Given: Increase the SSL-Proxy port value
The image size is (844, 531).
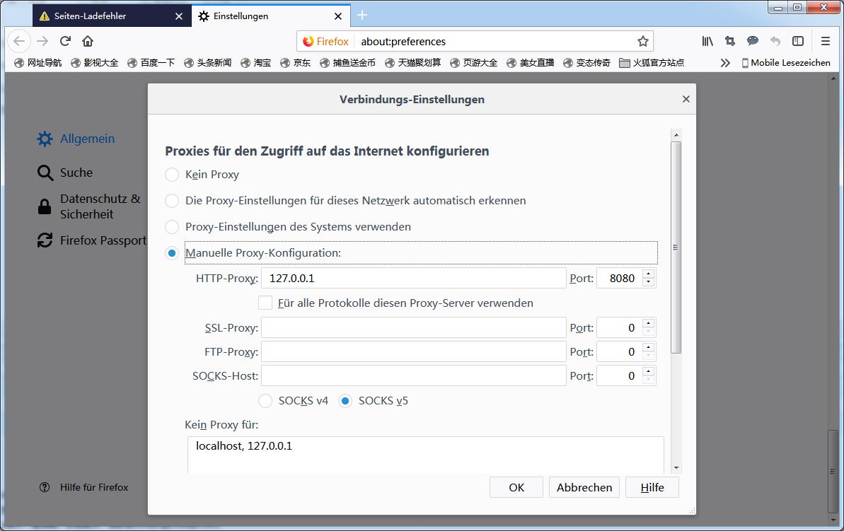Looking at the screenshot, I should click(x=649, y=323).
